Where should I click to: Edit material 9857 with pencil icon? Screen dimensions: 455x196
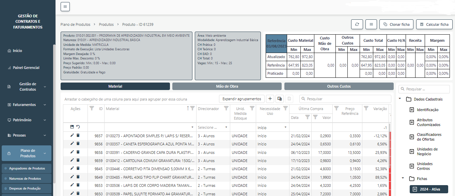pos(72,136)
